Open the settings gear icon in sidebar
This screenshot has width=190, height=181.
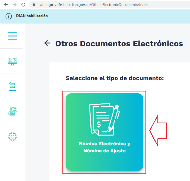[12, 137]
